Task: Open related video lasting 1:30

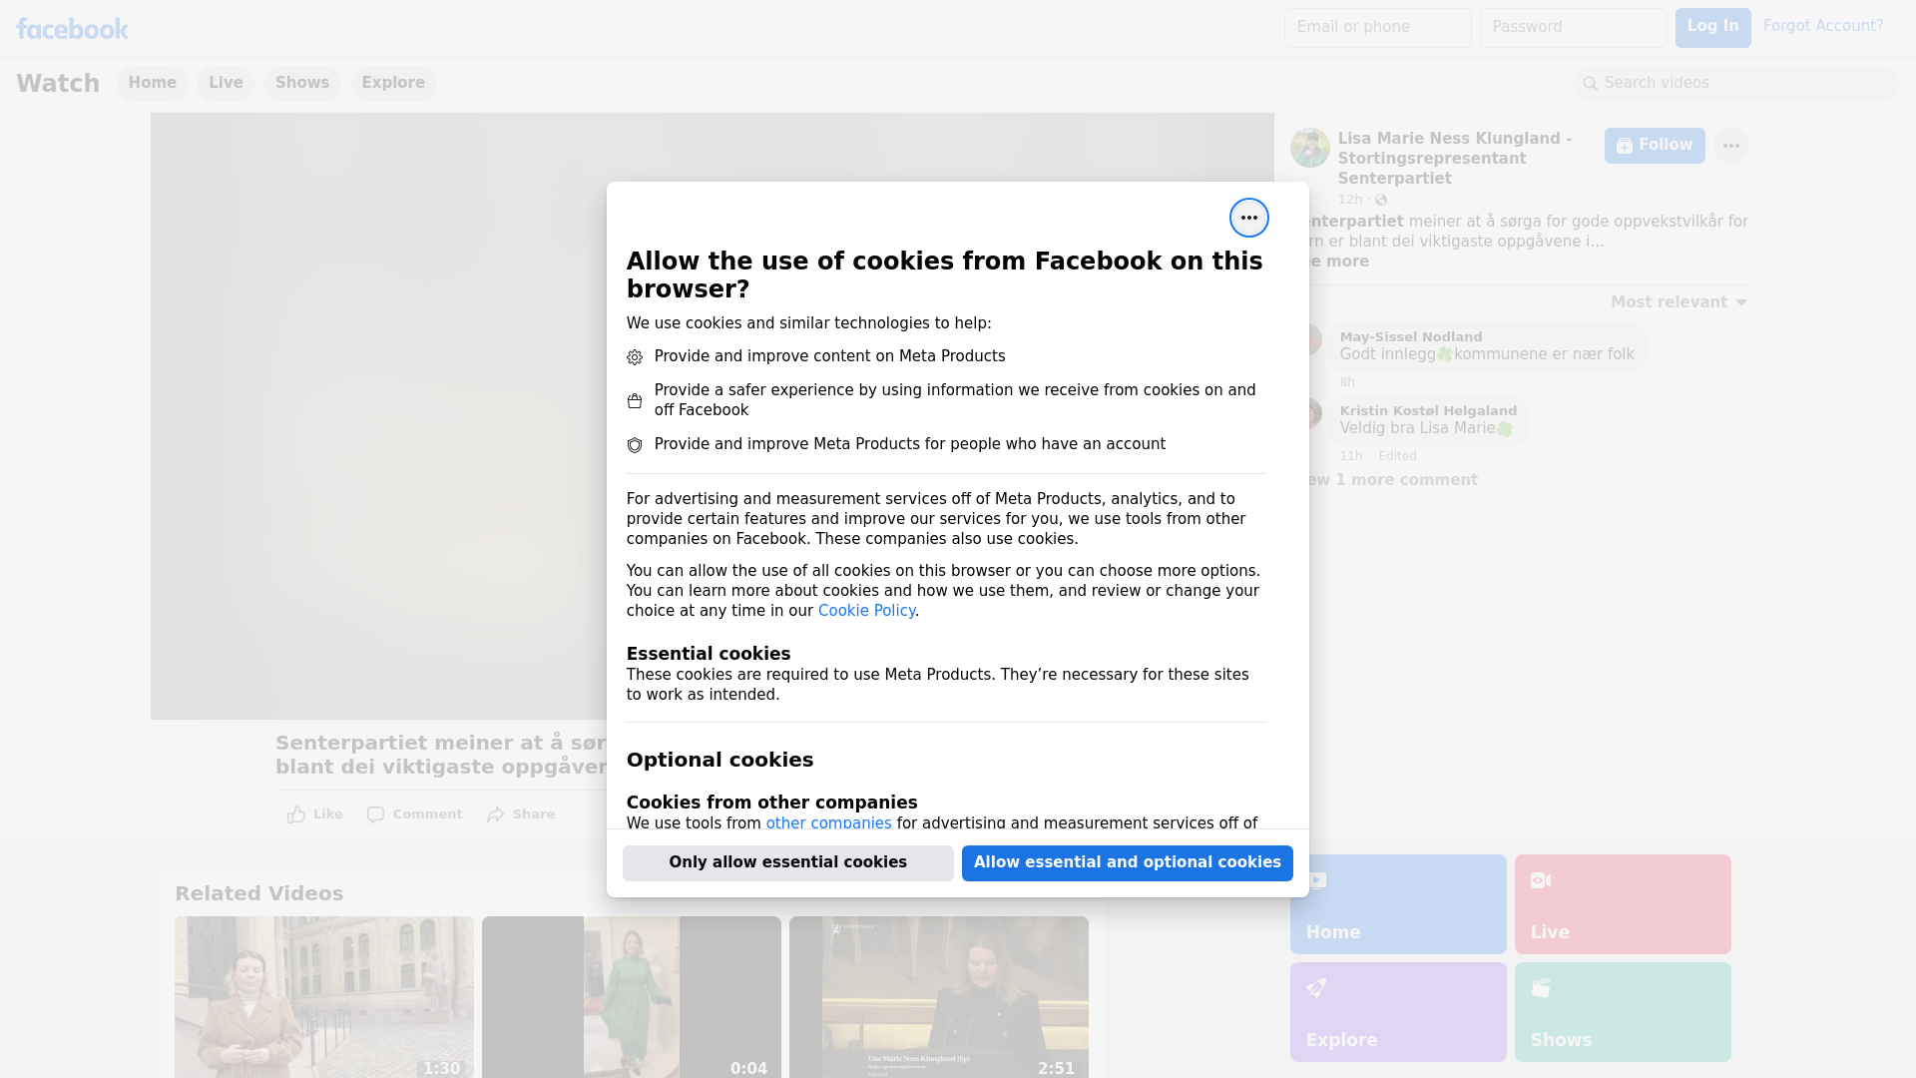Action: 324,997
